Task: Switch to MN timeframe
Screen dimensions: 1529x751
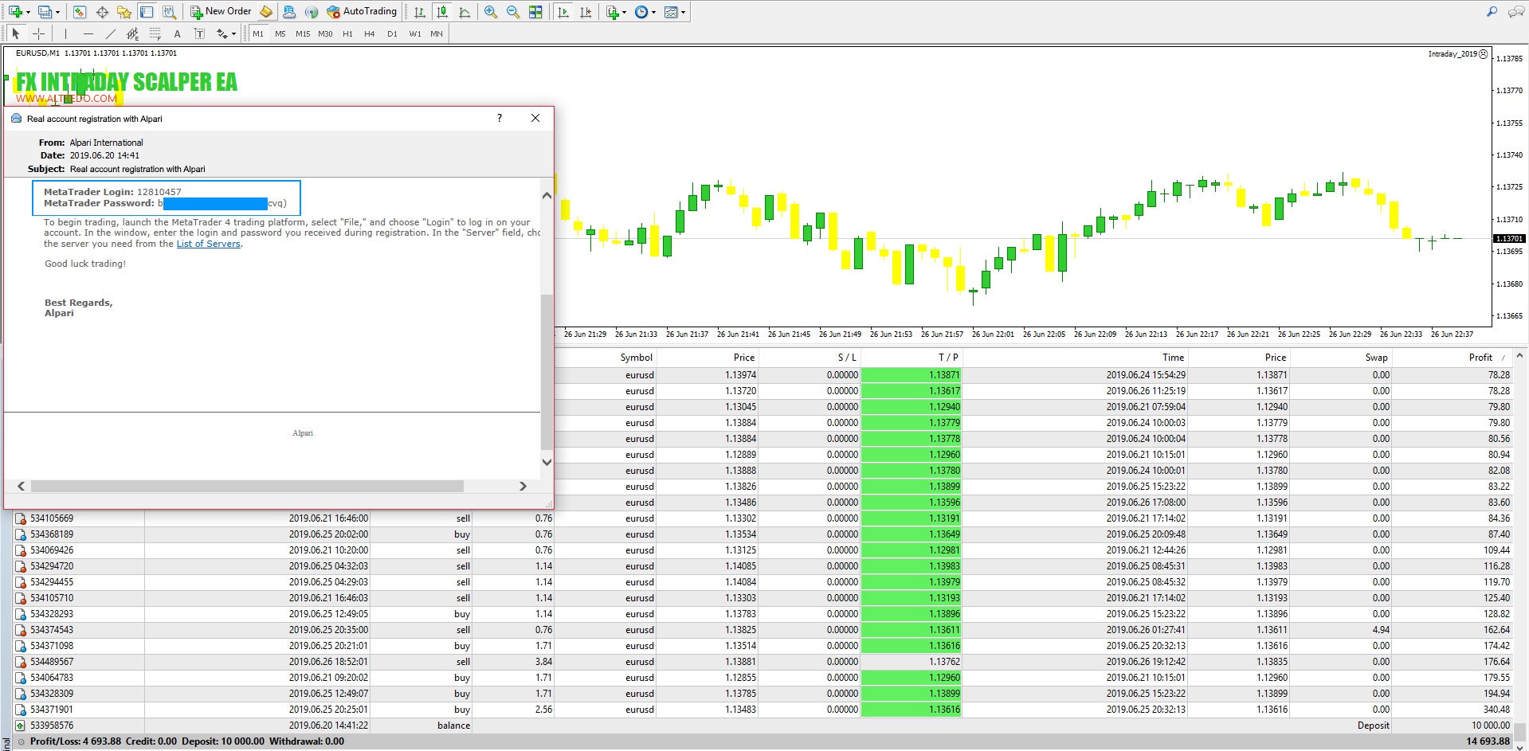Action: click(x=437, y=33)
